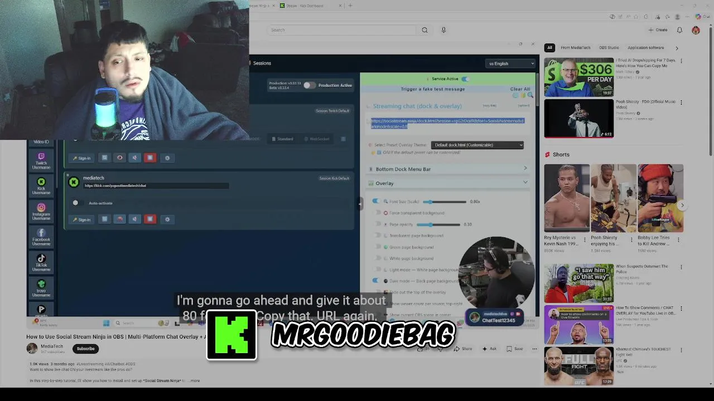Click the YouTube search input field
Viewport: 714px width, 401px height.
pyautogui.click(x=341, y=30)
